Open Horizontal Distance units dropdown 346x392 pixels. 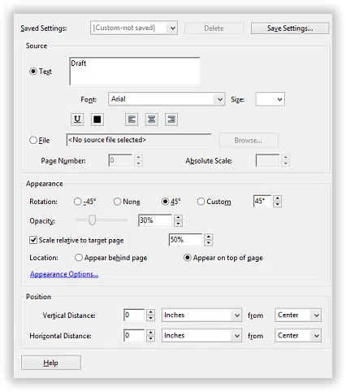tap(201, 336)
